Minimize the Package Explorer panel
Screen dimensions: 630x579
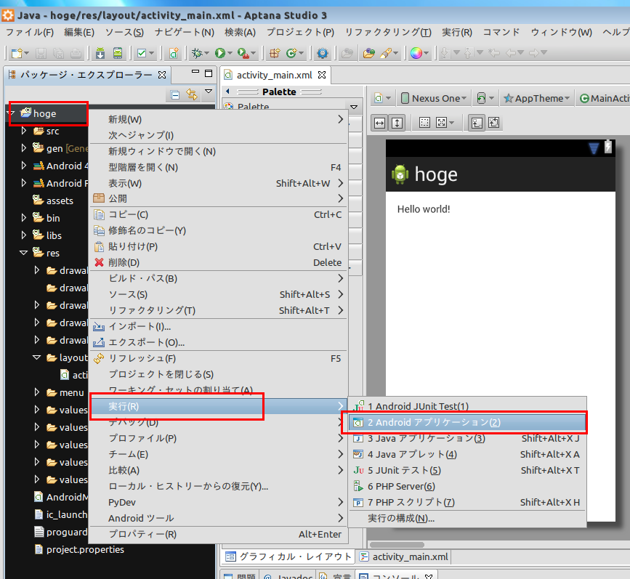(195, 72)
